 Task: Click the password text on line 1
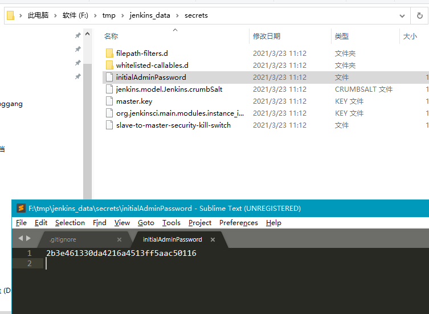click(121, 253)
